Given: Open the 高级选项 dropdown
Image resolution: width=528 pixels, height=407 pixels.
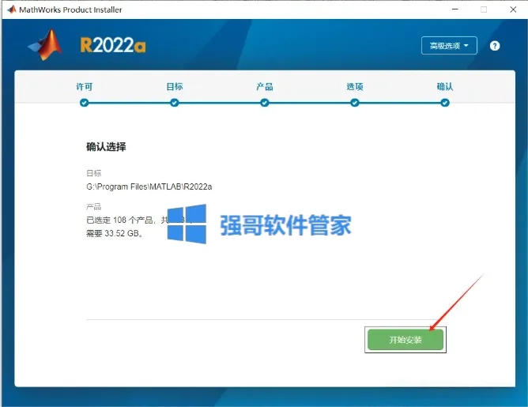Looking at the screenshot, I should (449, 46).
